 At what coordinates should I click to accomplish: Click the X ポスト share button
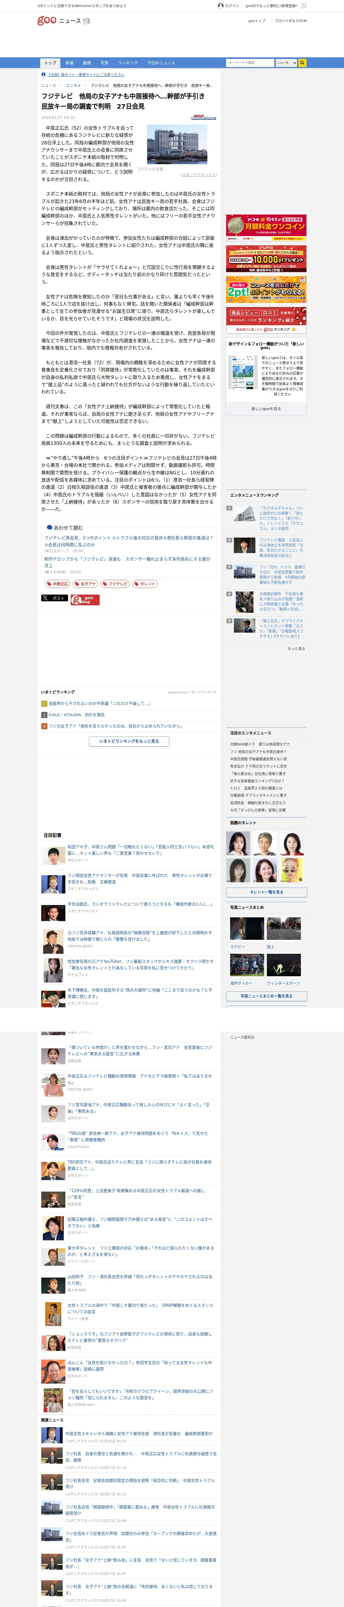54,598
